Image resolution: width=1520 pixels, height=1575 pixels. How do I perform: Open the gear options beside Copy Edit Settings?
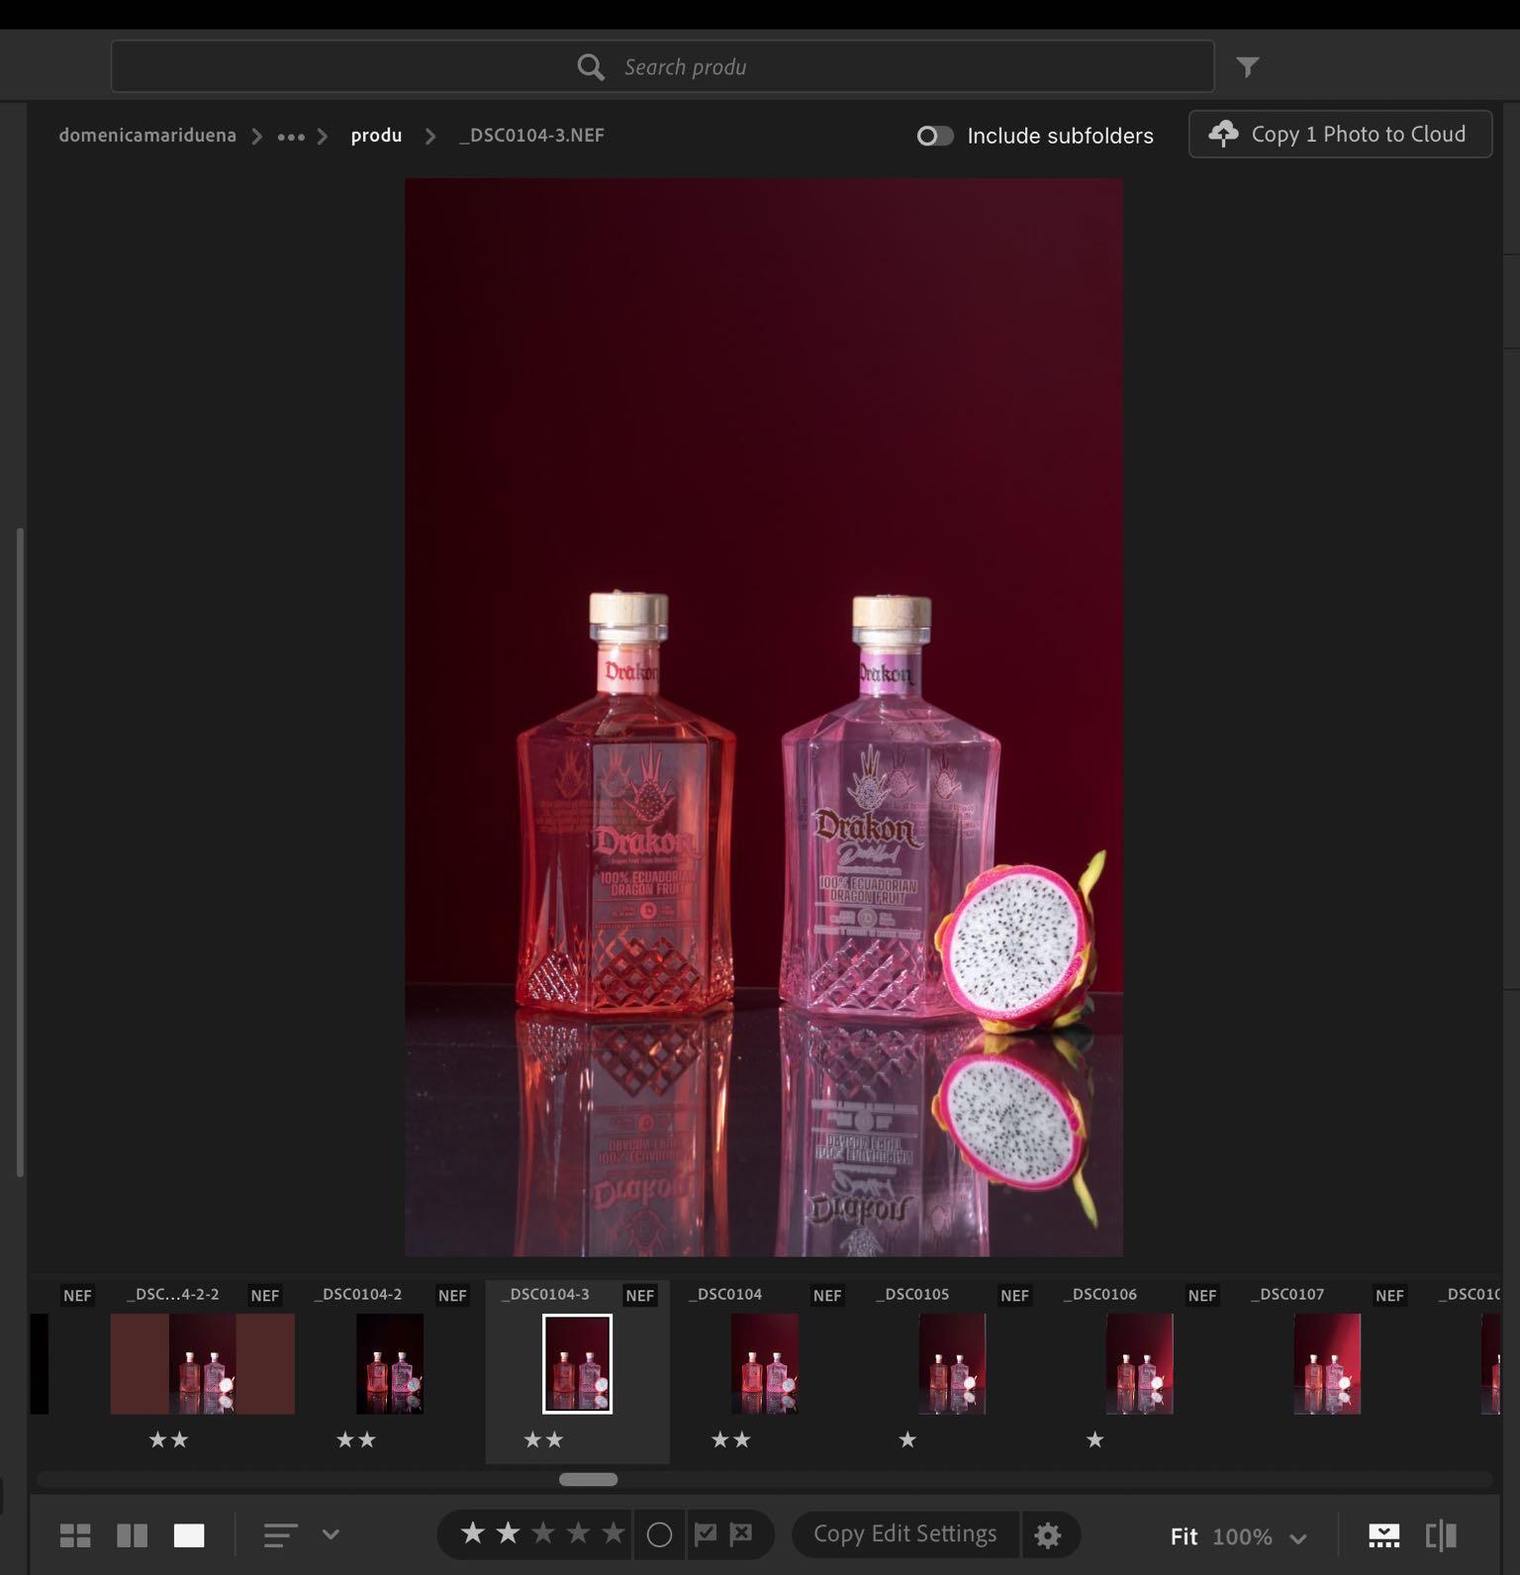point(1048,1535)
